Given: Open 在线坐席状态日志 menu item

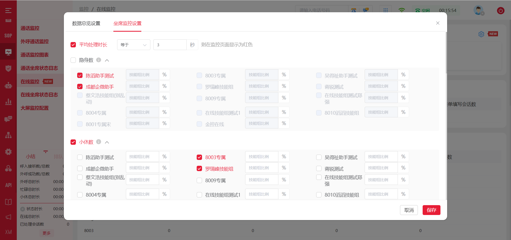Looking at the screenshot, I should pyautogui.click(x=39, y=95).
